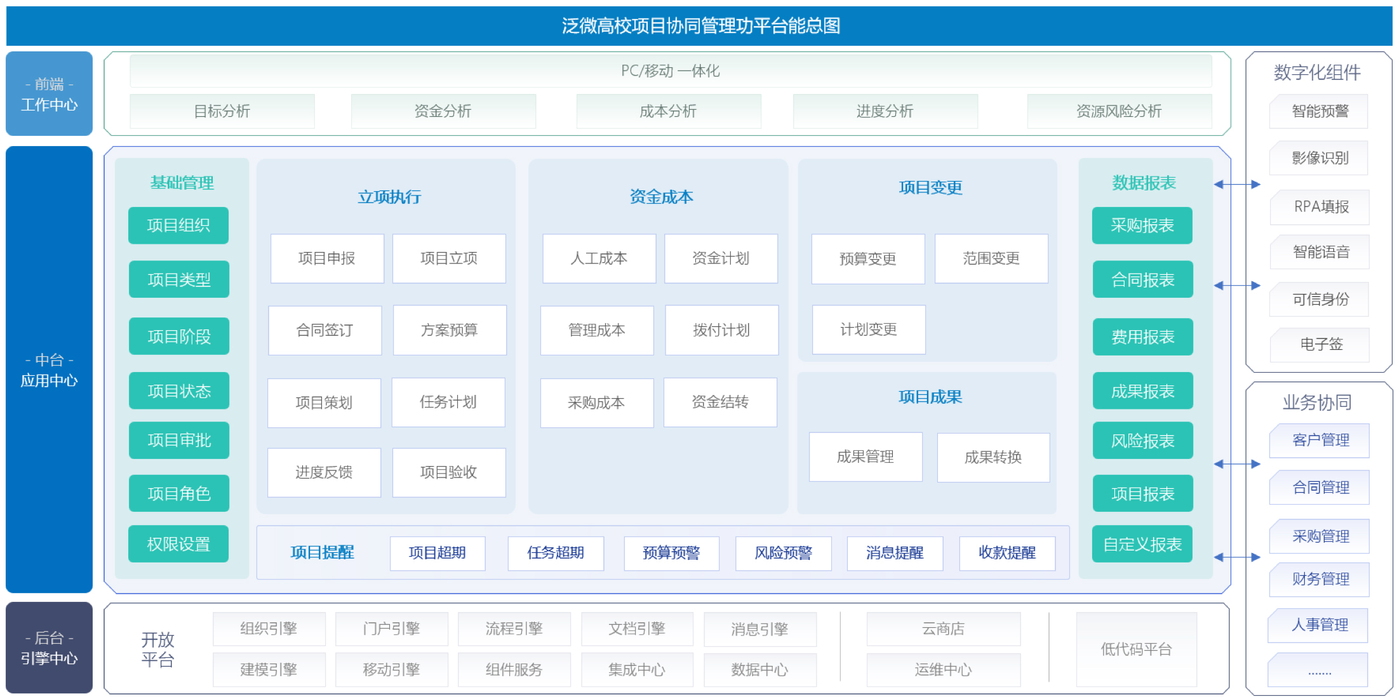Click the 自定义报表 button

point(1142,544)
